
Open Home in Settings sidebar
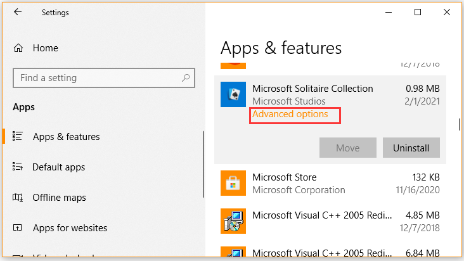pyautogui.click(x=45, y=48)
